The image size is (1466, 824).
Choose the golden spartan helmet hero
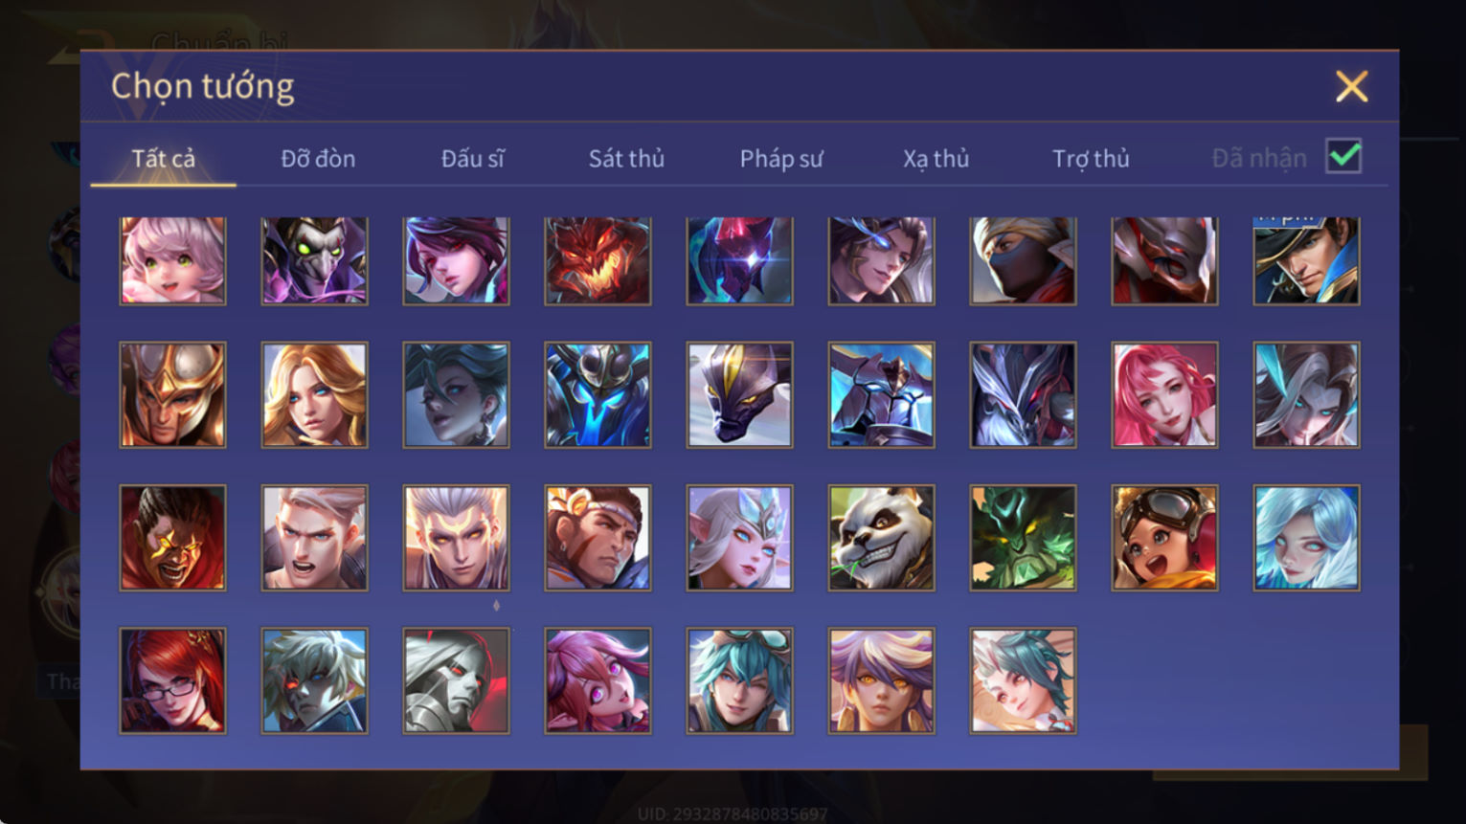[x=172, y=395]
